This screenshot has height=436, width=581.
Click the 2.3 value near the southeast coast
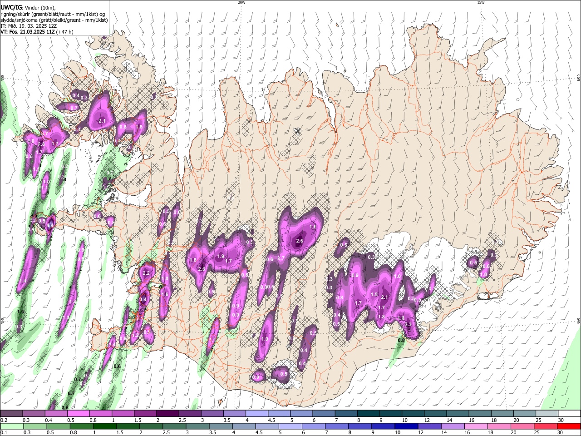(x=408, y=325)
